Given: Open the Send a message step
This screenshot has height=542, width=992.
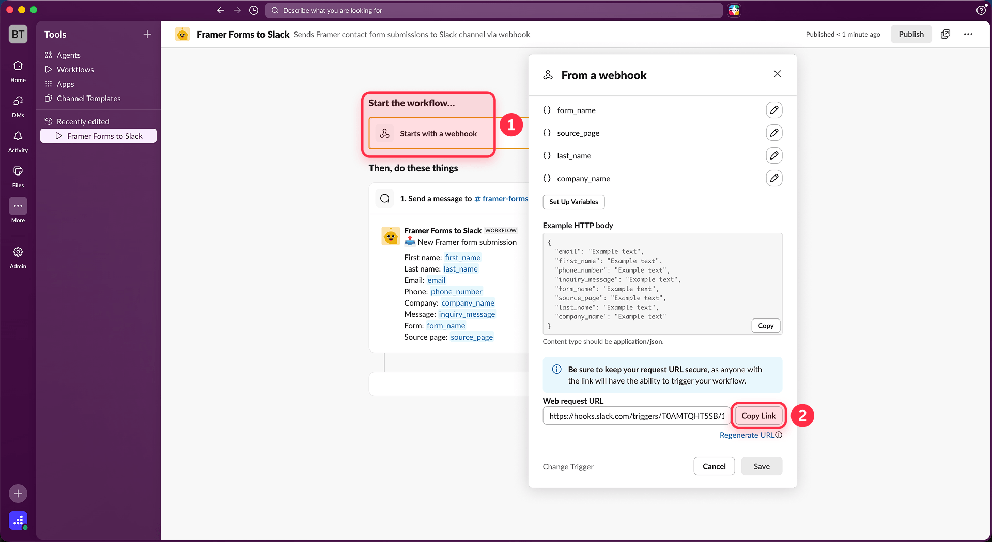Looking at the screenshot, I should pos(450,198).
